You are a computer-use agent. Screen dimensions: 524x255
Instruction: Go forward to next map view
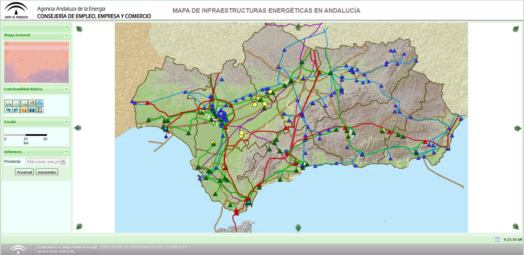point(16,110)
